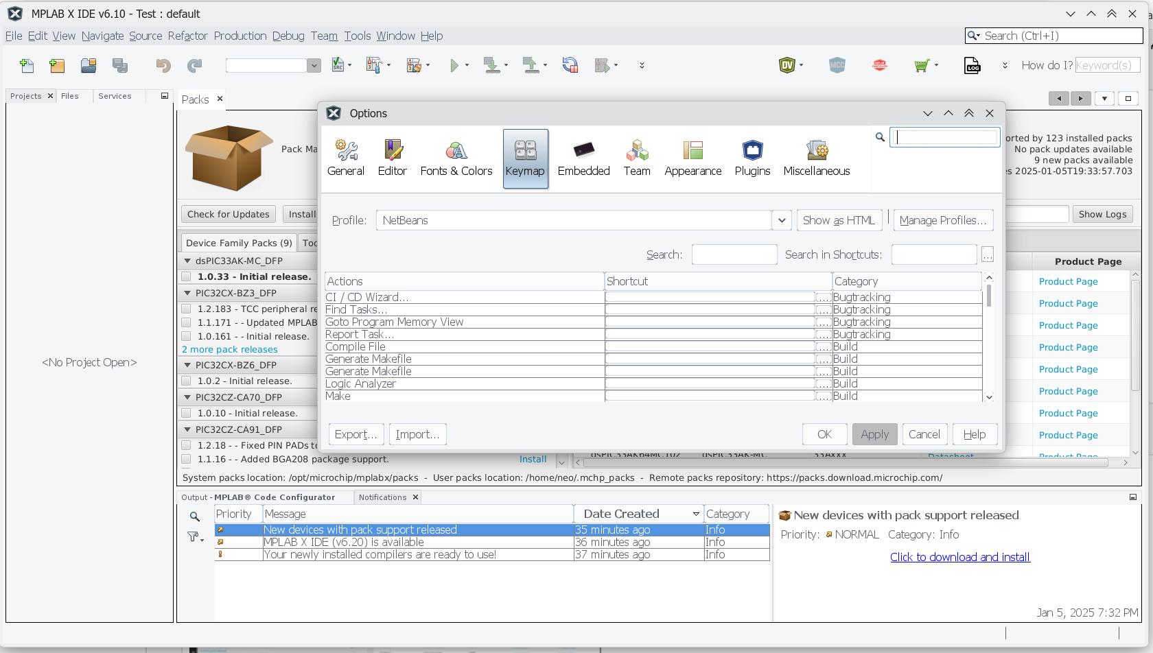
Task: Click the shopping cart icon in the toolbar
Action: pos(922,65)
